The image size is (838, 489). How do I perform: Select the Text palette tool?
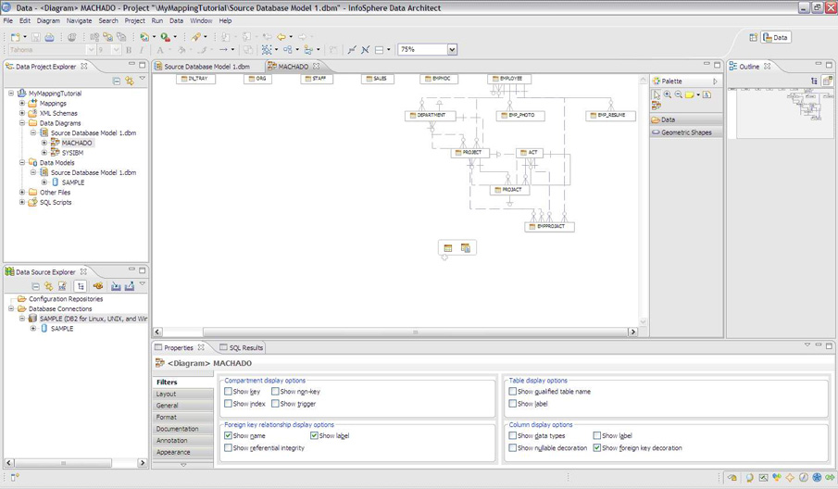pos(707,94)
